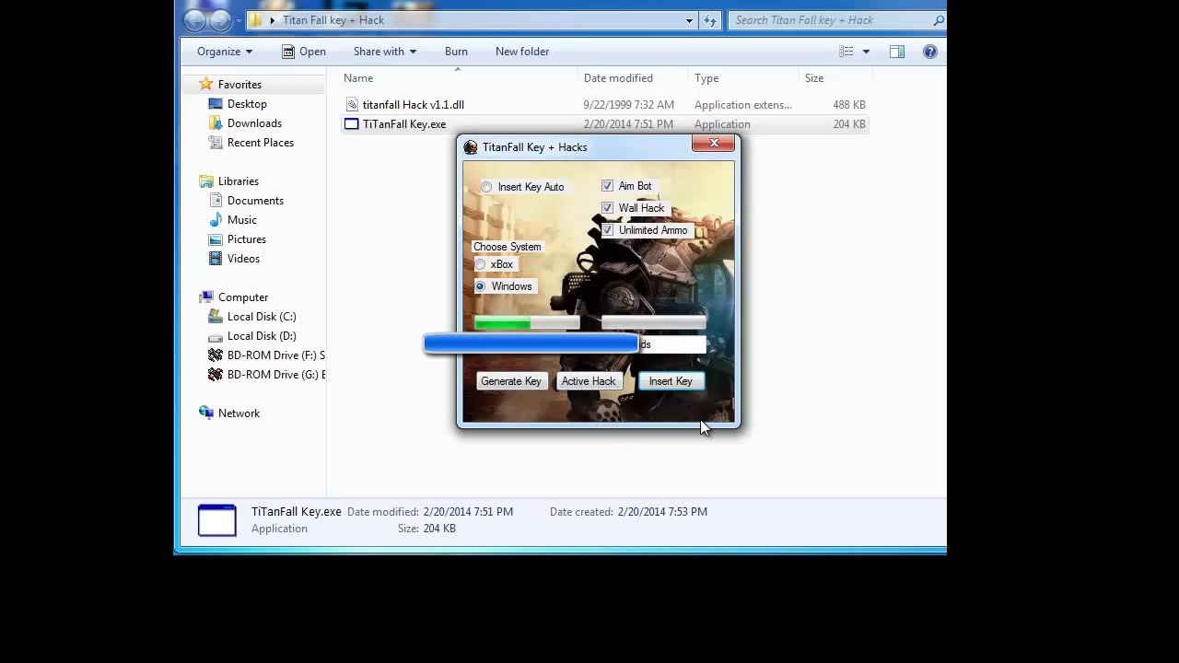The width and height of the screenshot is (1179, 663).
Task: Select the TiTanFall Key.exe file icon
Action: 351,124
